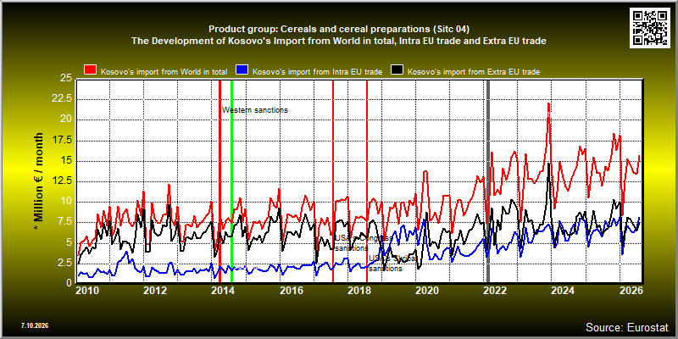678x339 pixels.
Task: Click the blue legend swatch for Intra EU
Action: 242,70
